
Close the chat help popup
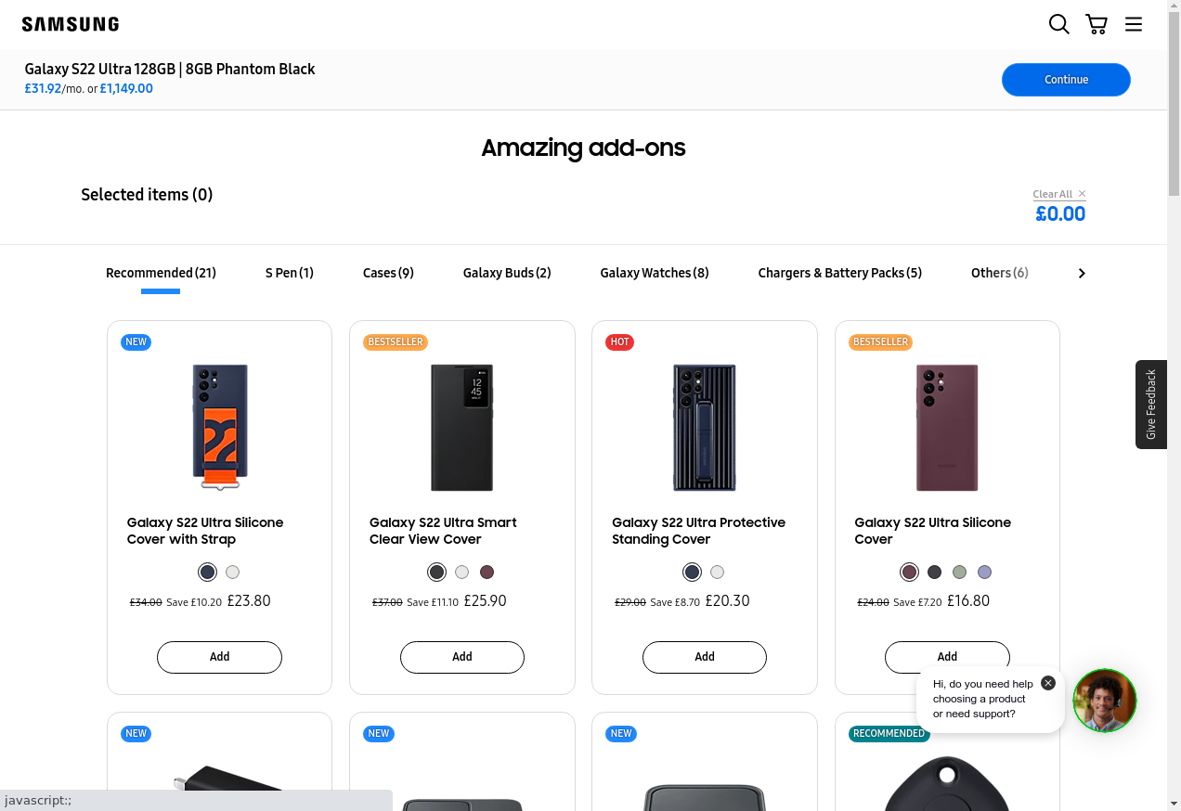[1048, 683]
